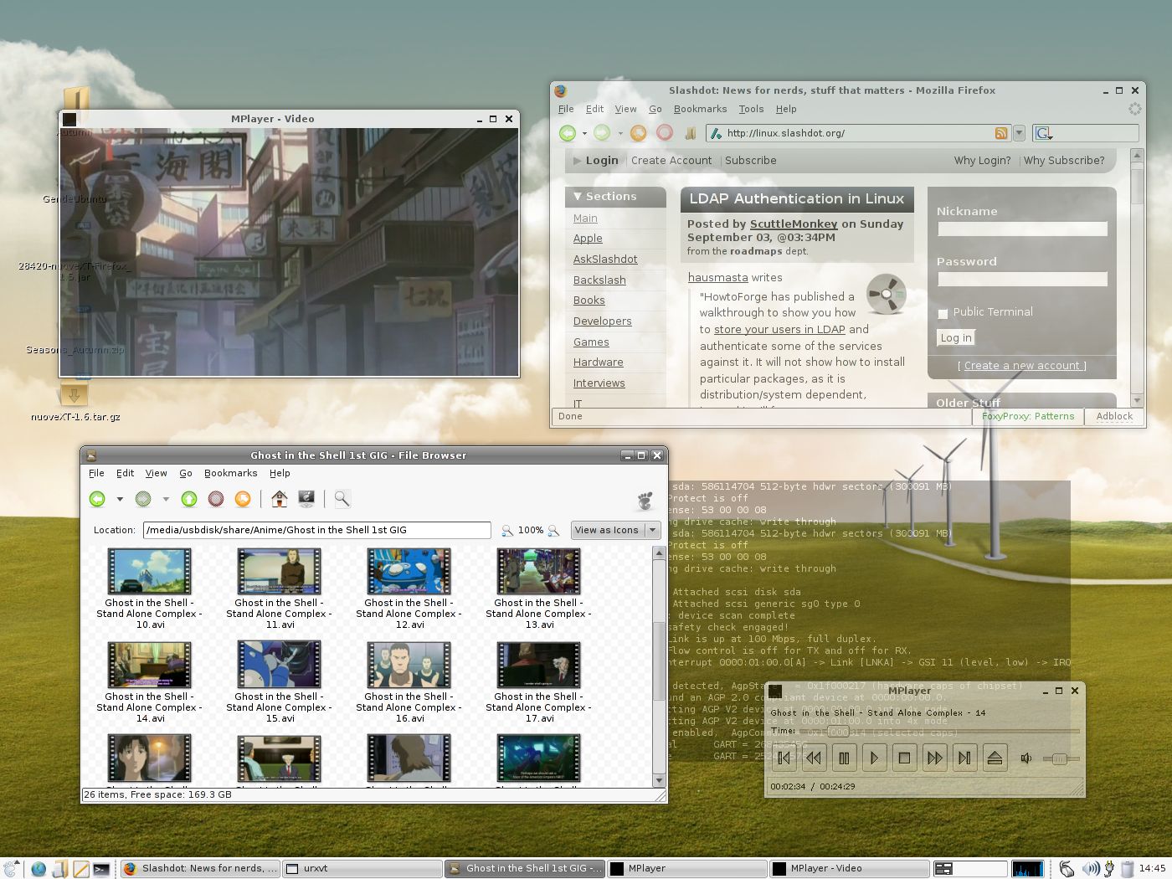Expand the Login triangle on Slashdot
Image resolution: width=1172 pixels, height=879 pixels.
pos(577,161)
